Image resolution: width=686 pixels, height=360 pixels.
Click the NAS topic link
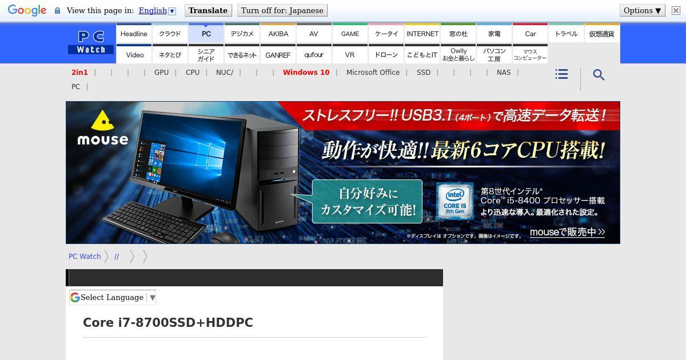click(504, 73)
